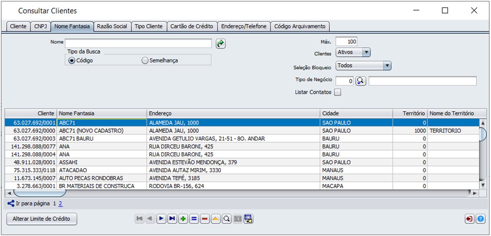Image resolution: width=491 pixels, height=236 pixels.
Task: Open Seleção Bloqueio Todos dropdown
Action: pyautogui.click(x=363, y=66)
